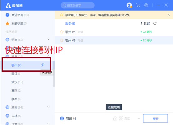Click the 断开 disconnect button

[x=156, y=118]
